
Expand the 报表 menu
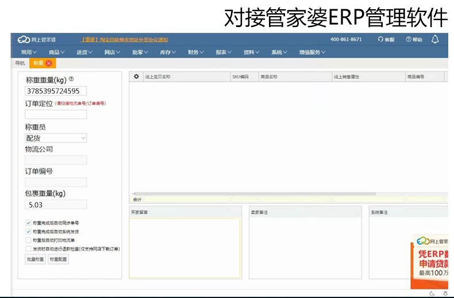click(223, 52)
